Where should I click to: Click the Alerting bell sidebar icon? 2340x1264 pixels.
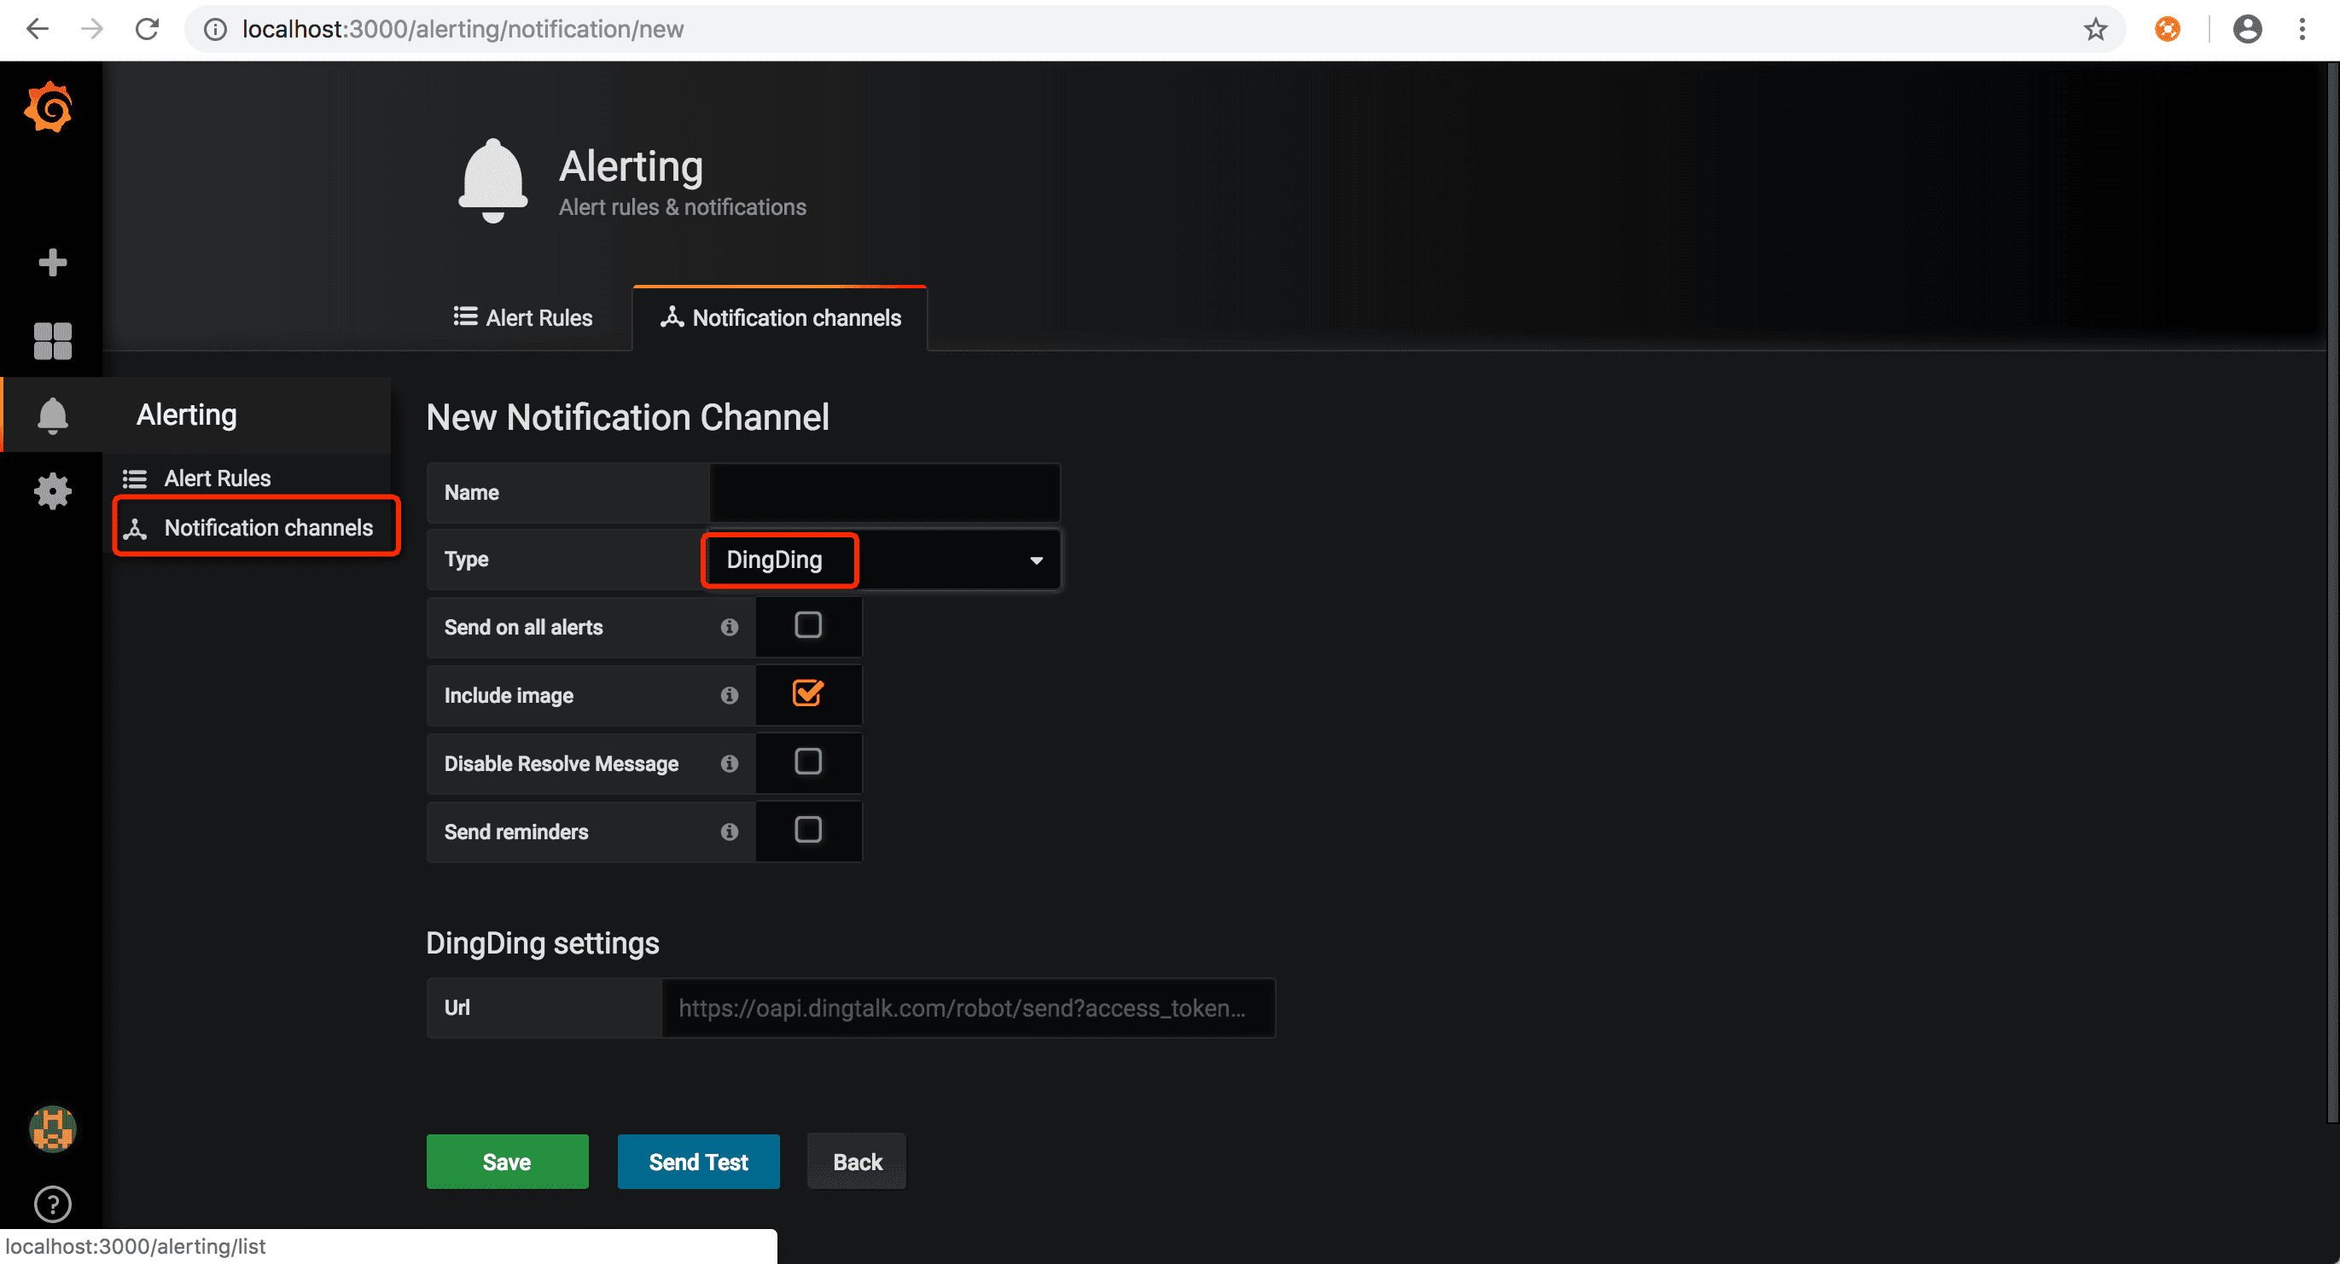52,415
